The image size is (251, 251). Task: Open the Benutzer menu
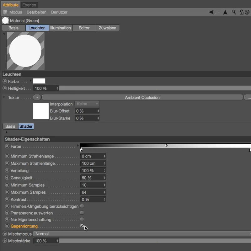point(59,12)
